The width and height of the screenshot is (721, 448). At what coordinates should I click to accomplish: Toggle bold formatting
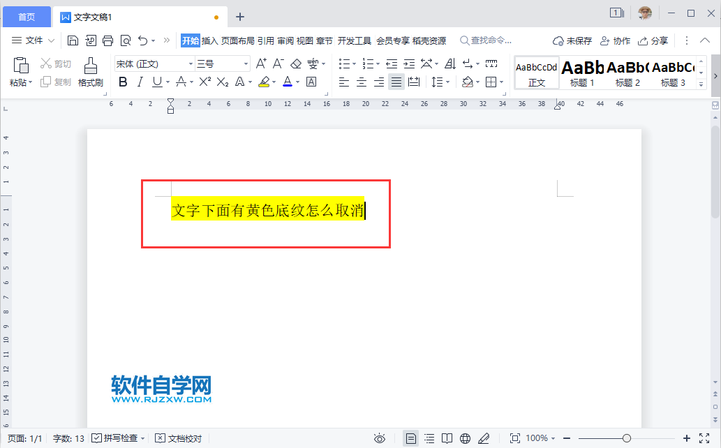pyautogui.click(x=123, y=82)
